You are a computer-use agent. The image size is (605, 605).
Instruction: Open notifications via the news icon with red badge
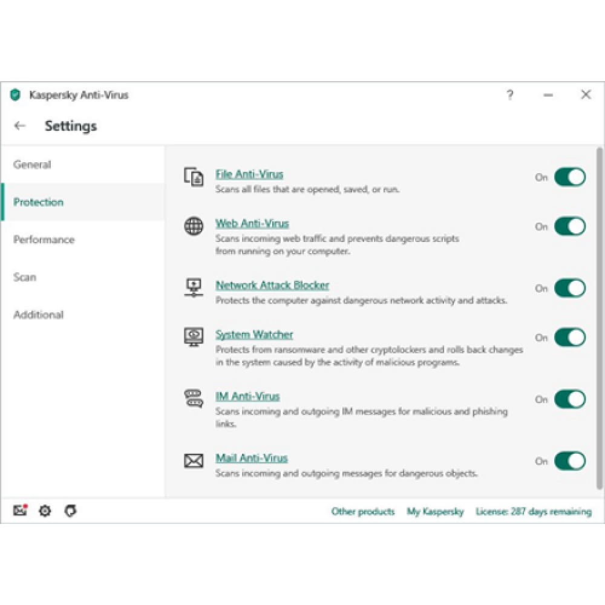pyautogui.click(x=20, y=510)
